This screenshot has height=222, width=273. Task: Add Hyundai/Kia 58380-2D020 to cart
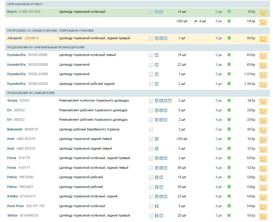[263, 85]
